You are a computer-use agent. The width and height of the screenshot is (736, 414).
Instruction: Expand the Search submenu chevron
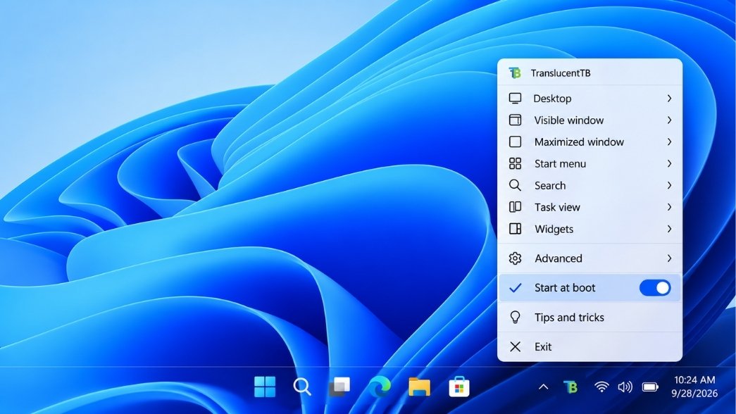[669, 185]
